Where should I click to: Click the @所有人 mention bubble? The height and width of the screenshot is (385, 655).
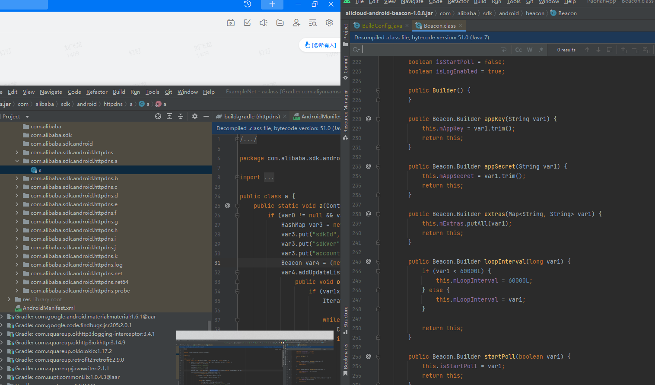(x=320, y=45)
